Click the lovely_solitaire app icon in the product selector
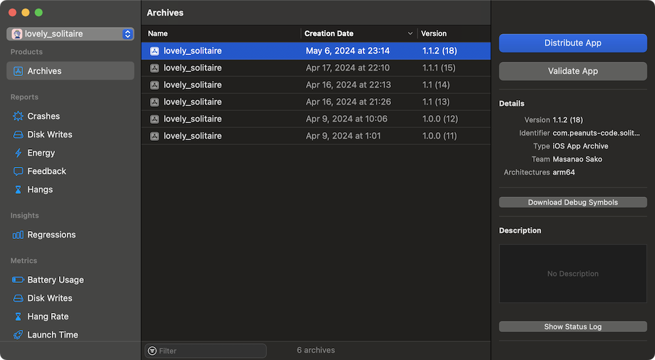Viewport: 655px width, 360px height. tap(17, 34)
